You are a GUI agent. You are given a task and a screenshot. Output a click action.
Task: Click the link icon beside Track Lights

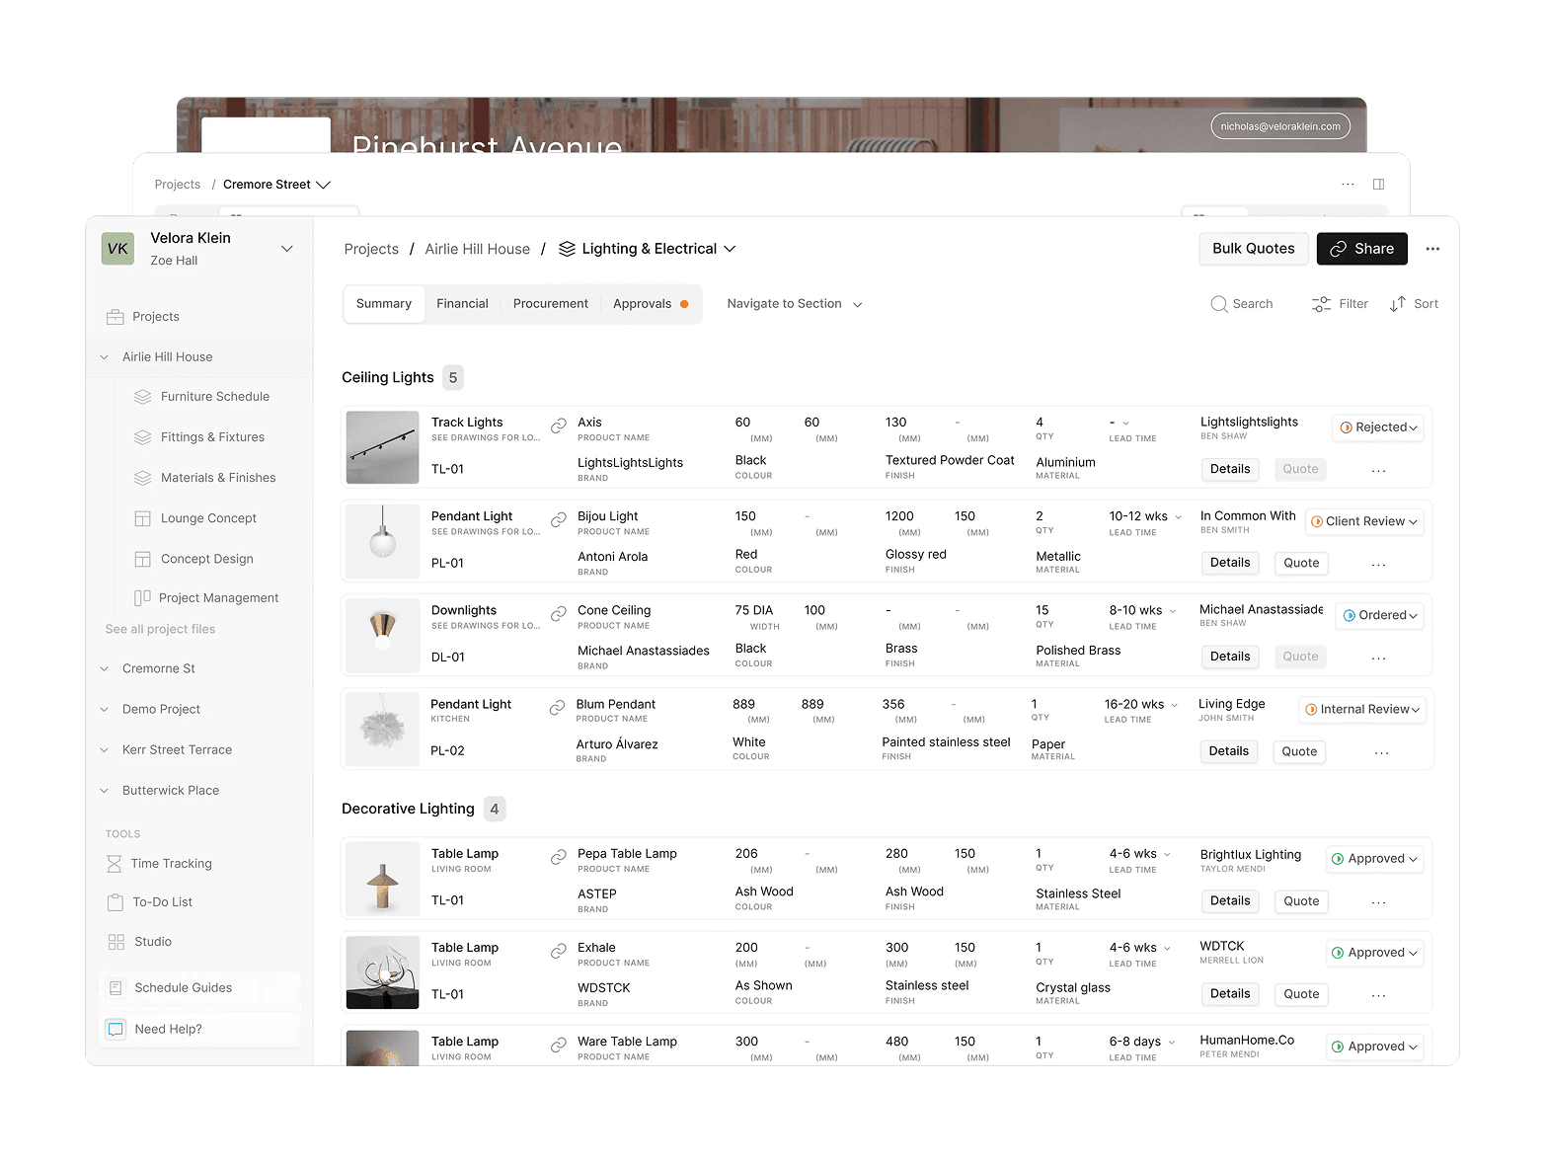coord(558,426)
